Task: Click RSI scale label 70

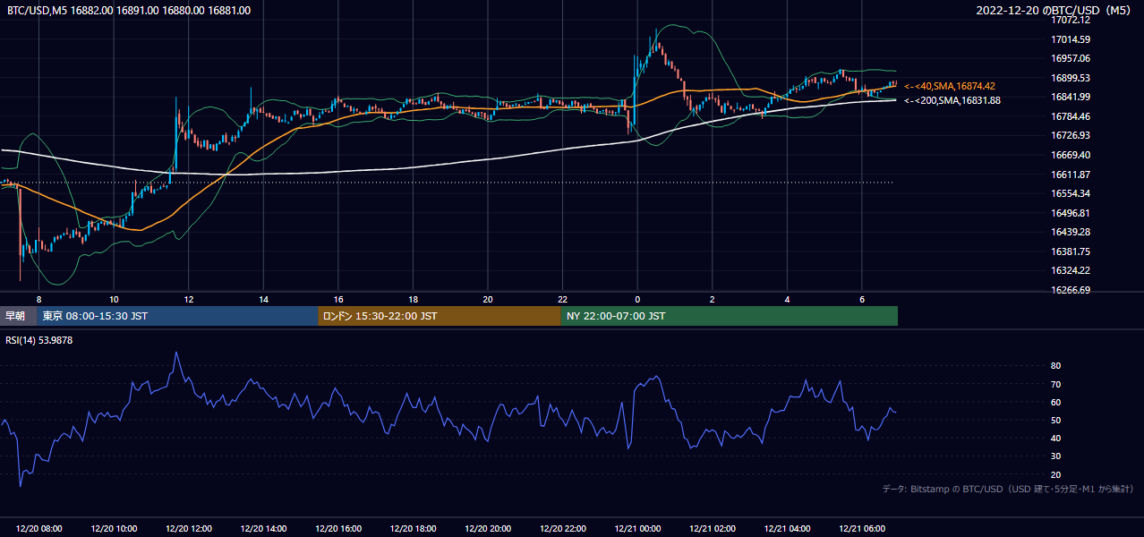Action: [x=1055, y=384]
